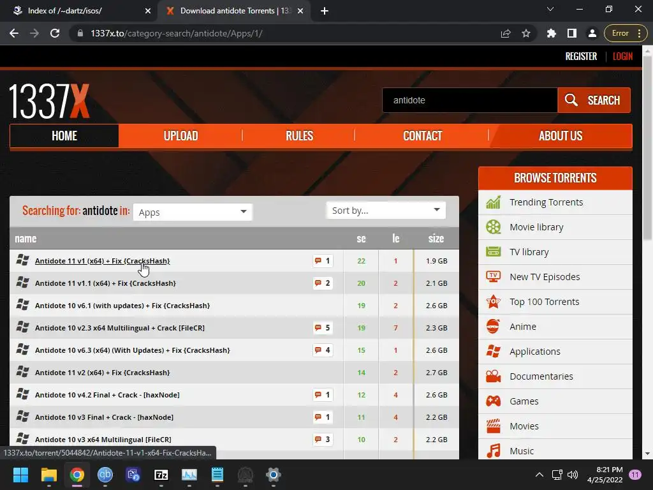Click the browser forward arrow
653x490 pixels.
point(34,33)
